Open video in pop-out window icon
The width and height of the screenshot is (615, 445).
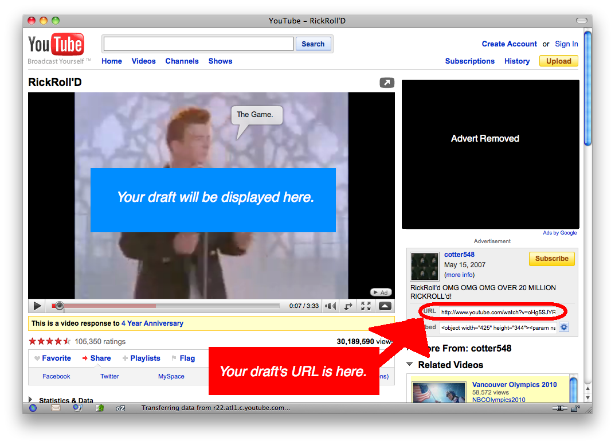click(387, 83)
